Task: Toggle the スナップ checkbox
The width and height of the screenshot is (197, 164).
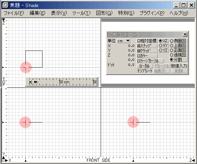Action: 147,46
